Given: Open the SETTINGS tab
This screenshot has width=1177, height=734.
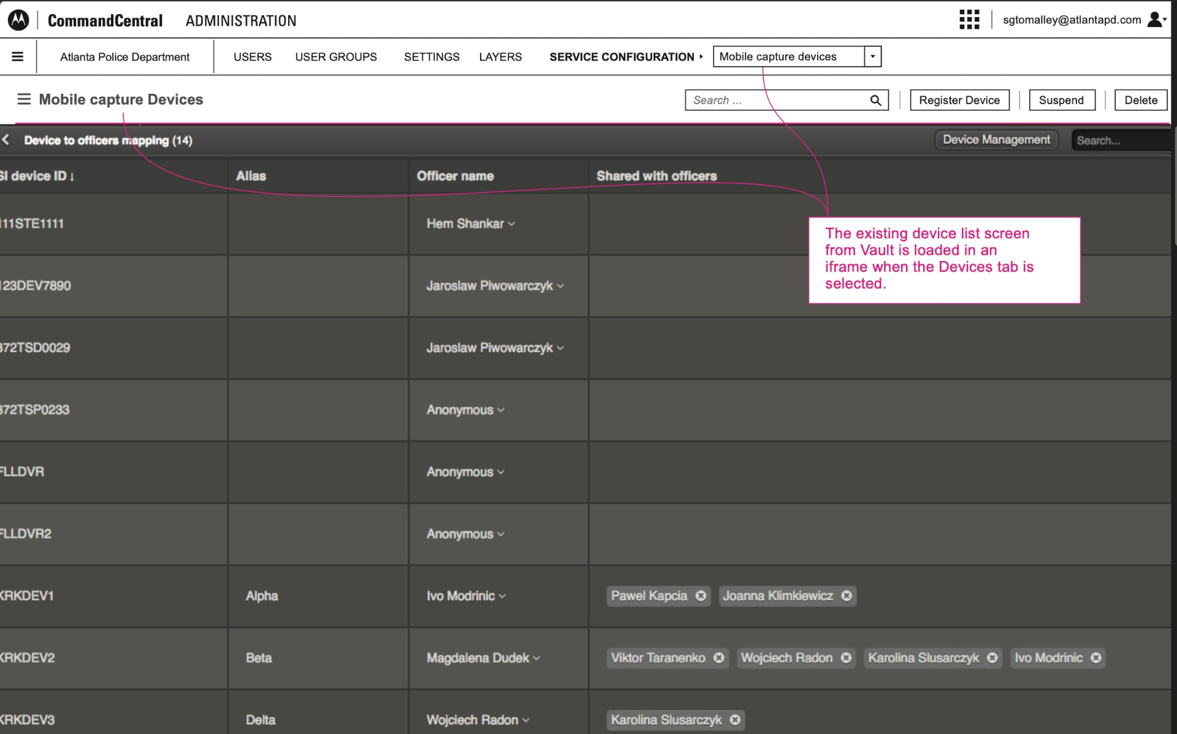Looking at the screenshot, I should click(x=432, y=57).
